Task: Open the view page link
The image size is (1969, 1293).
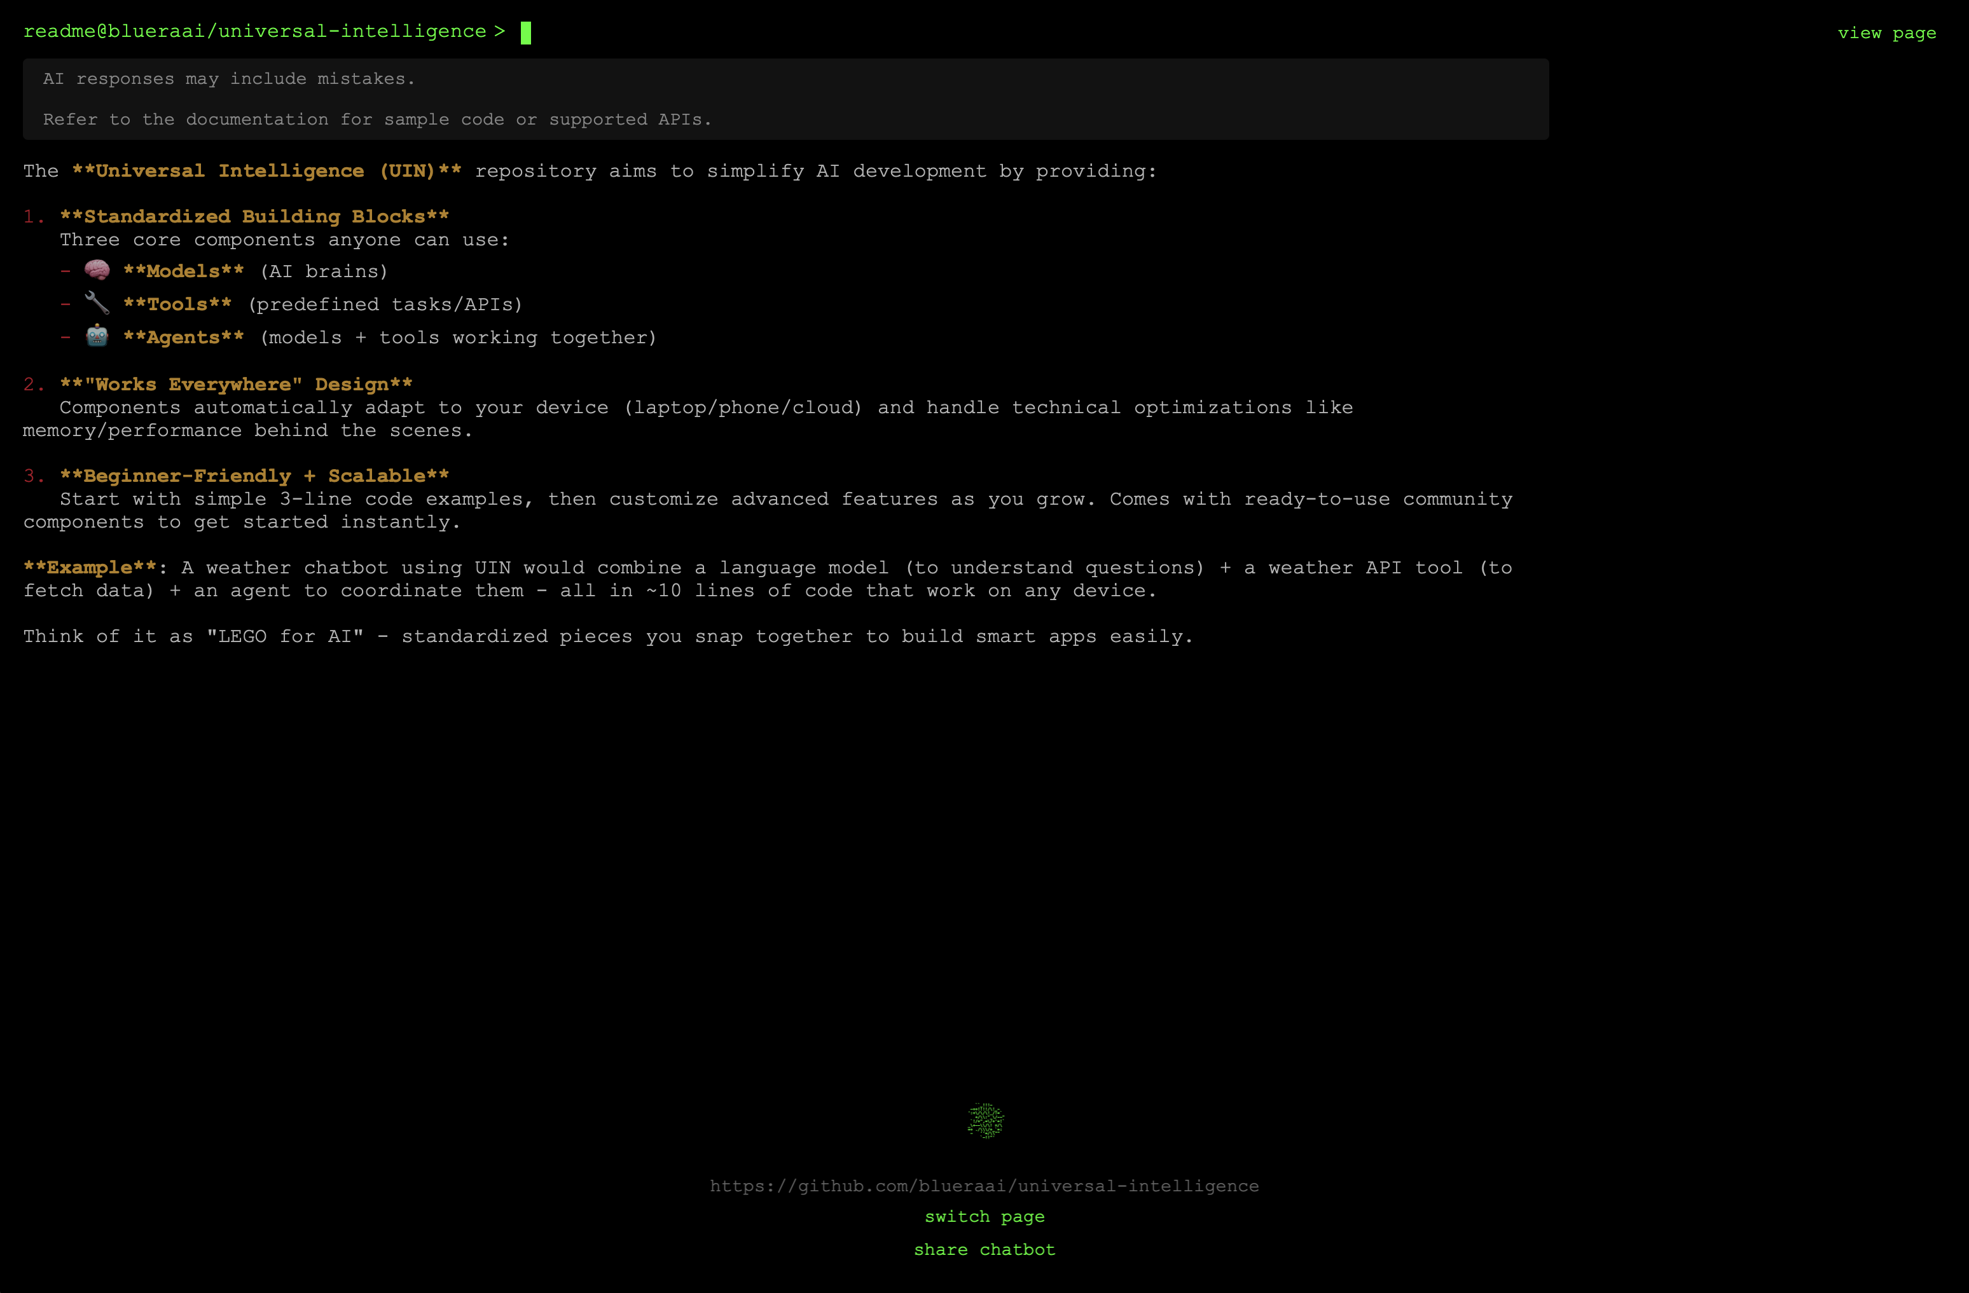Action: coord(1886,33)
